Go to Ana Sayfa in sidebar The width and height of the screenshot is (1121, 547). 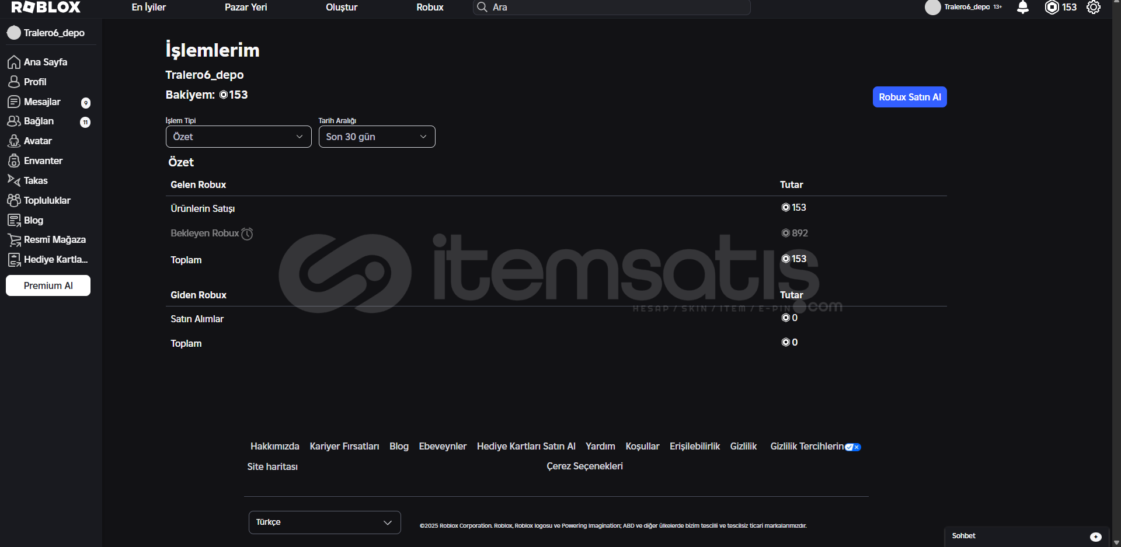[46, 62]
